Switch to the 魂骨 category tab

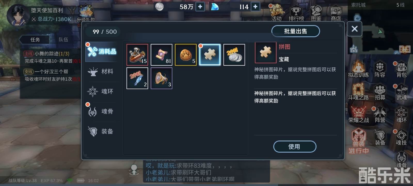click(101, 111)
